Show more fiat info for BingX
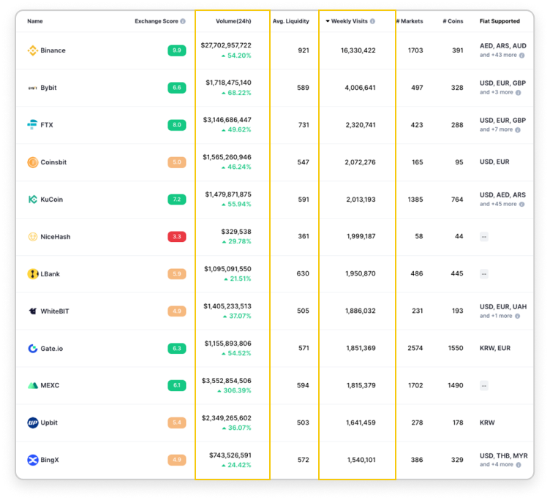This screenshot has height=500, width=550. pyautogui.click(x=519, y=465)
